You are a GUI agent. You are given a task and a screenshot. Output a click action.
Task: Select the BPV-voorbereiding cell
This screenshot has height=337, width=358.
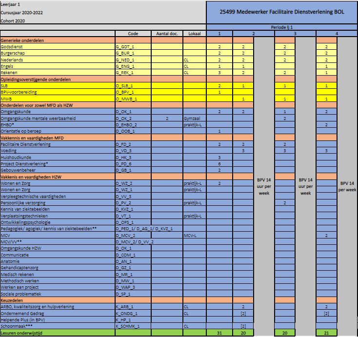point(58,92)
